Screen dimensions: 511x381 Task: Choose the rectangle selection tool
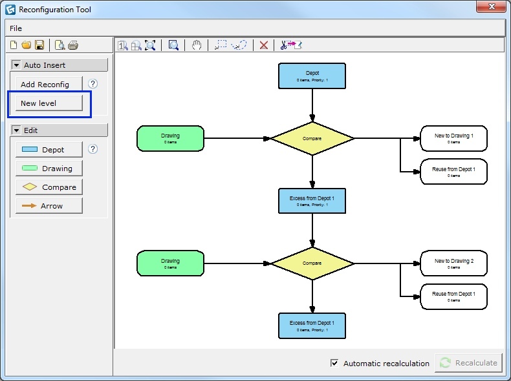click(x=221, y=45)
